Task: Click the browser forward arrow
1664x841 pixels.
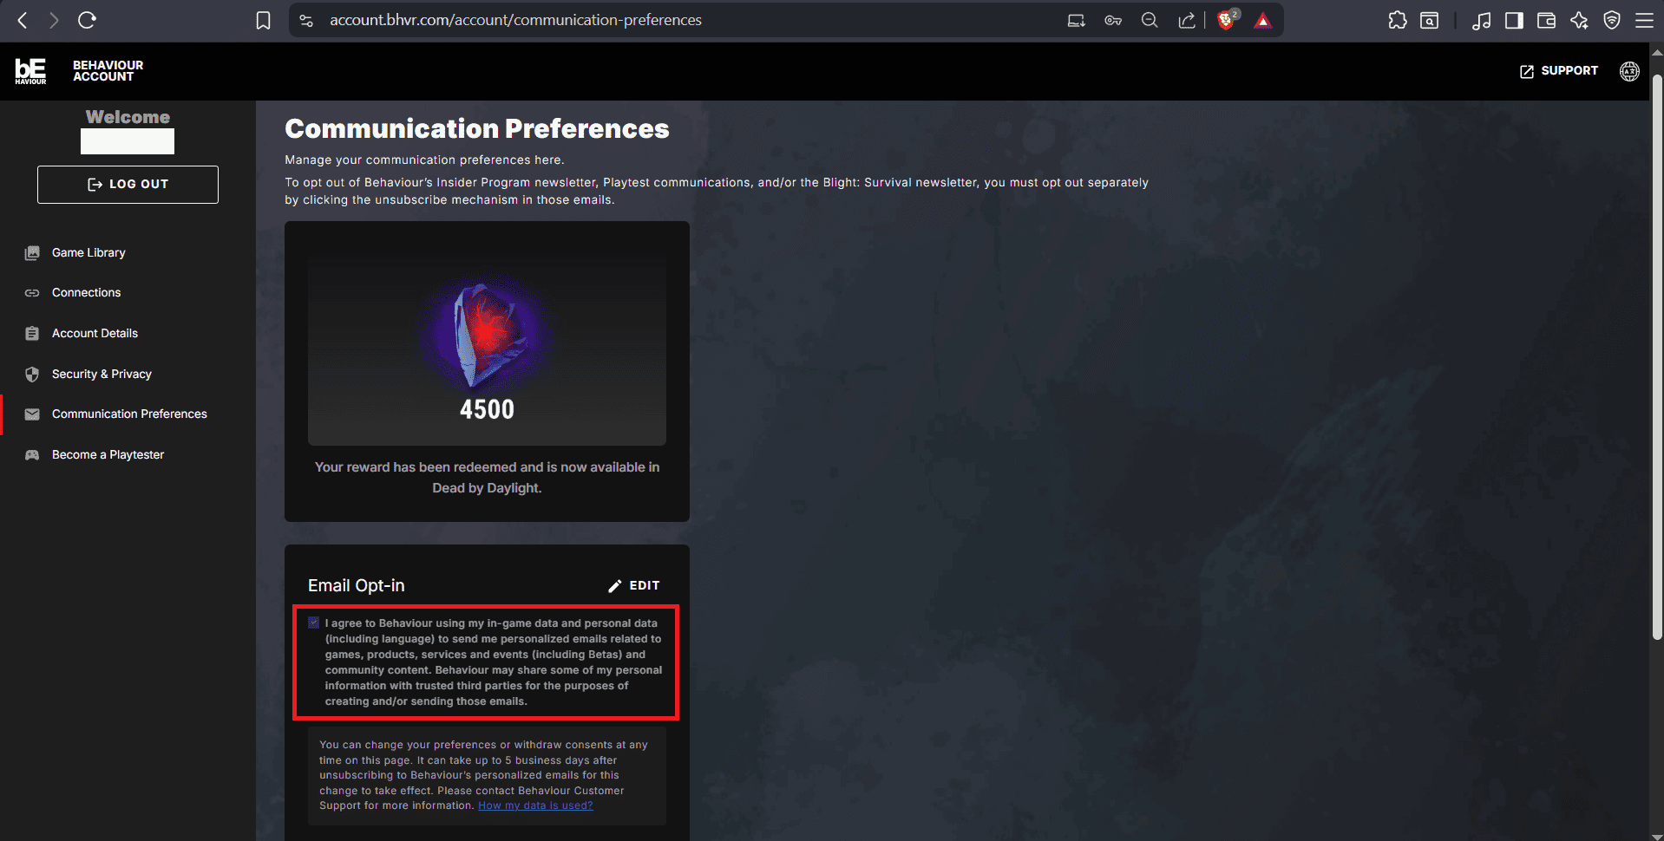Action: (x=54, y=20)
